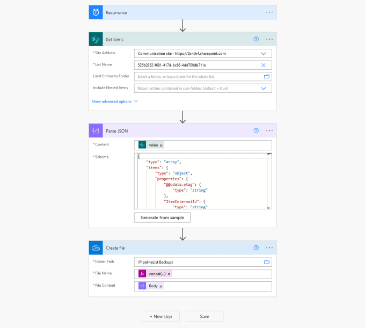Click the Folder Path input field

pyautogui.click(x=203, y=262)
